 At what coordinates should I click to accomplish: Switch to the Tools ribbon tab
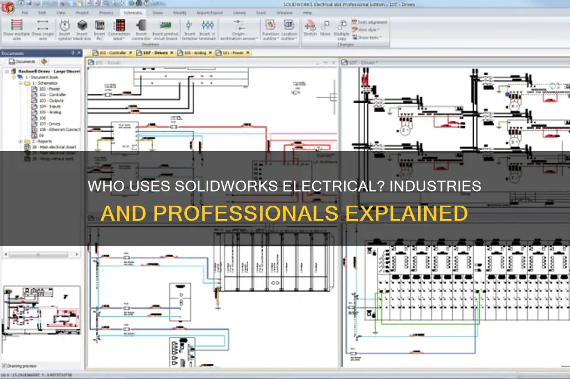tap(261, 13)
